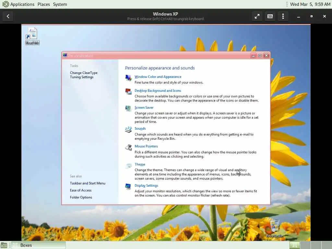Select the Read Me desktop shortcut icon
The image size is (332, 249).
[32, 36]
